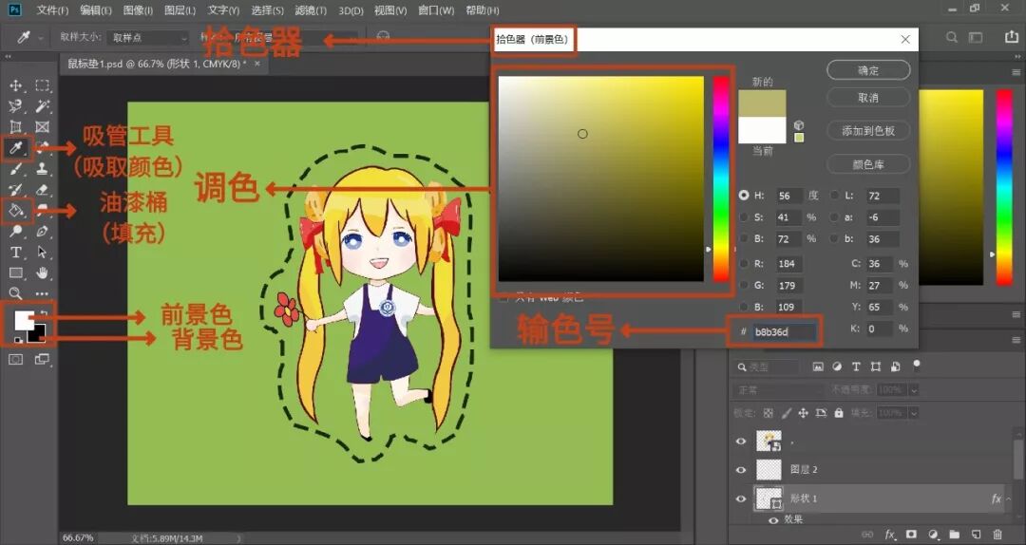Filter layers by pixel layers icon
Screen dimensions: 1026x545
click(818, 367)
